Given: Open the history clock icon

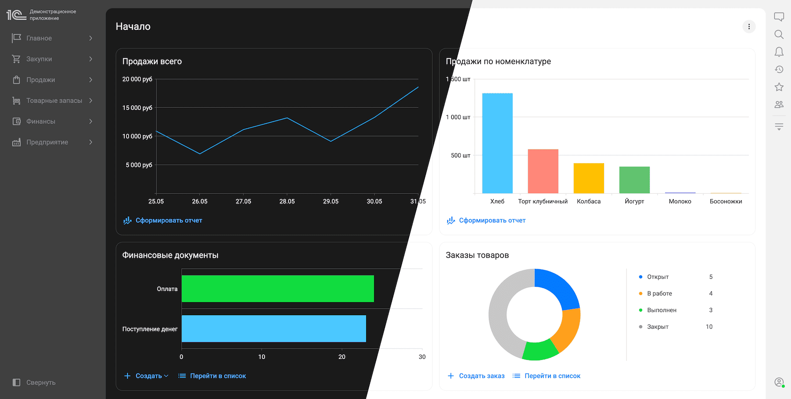Looking at the screenshot, I should click(x=779, y=69).
